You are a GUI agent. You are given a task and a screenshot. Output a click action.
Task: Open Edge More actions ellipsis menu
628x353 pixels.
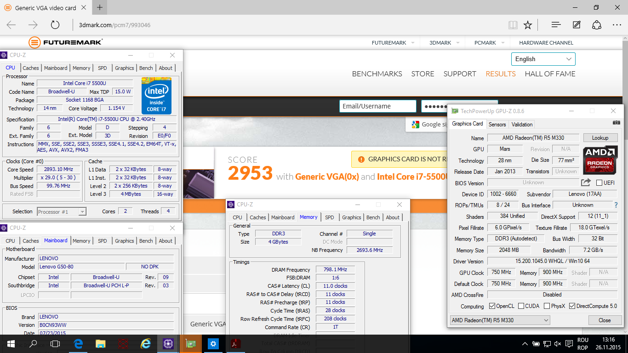[x=617, y=25]
